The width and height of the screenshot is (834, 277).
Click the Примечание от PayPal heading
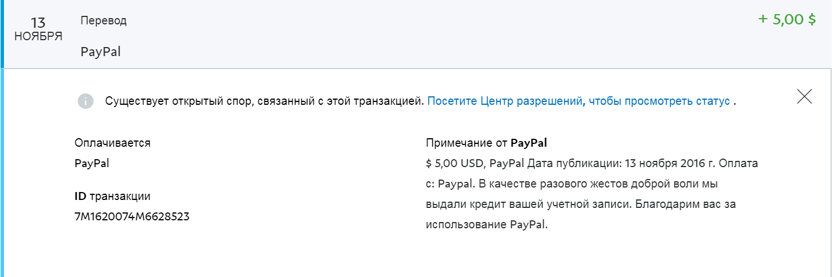(x=486, y=143)
